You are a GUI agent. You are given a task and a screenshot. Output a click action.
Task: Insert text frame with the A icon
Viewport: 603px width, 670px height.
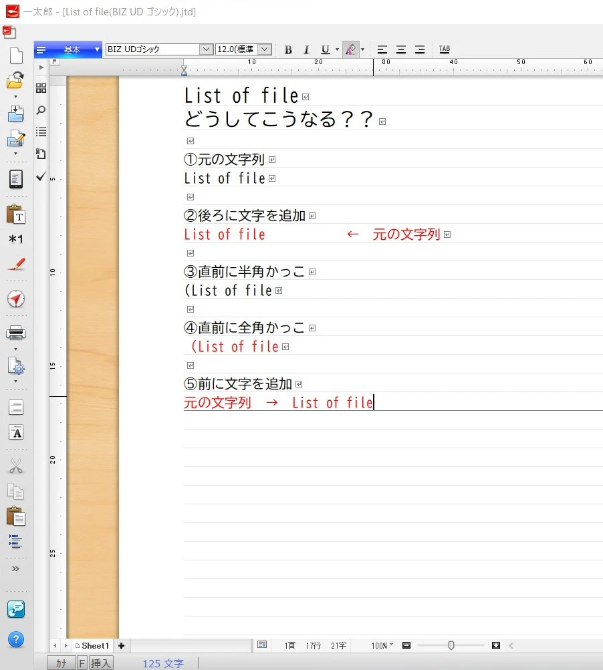coord(16,432)
